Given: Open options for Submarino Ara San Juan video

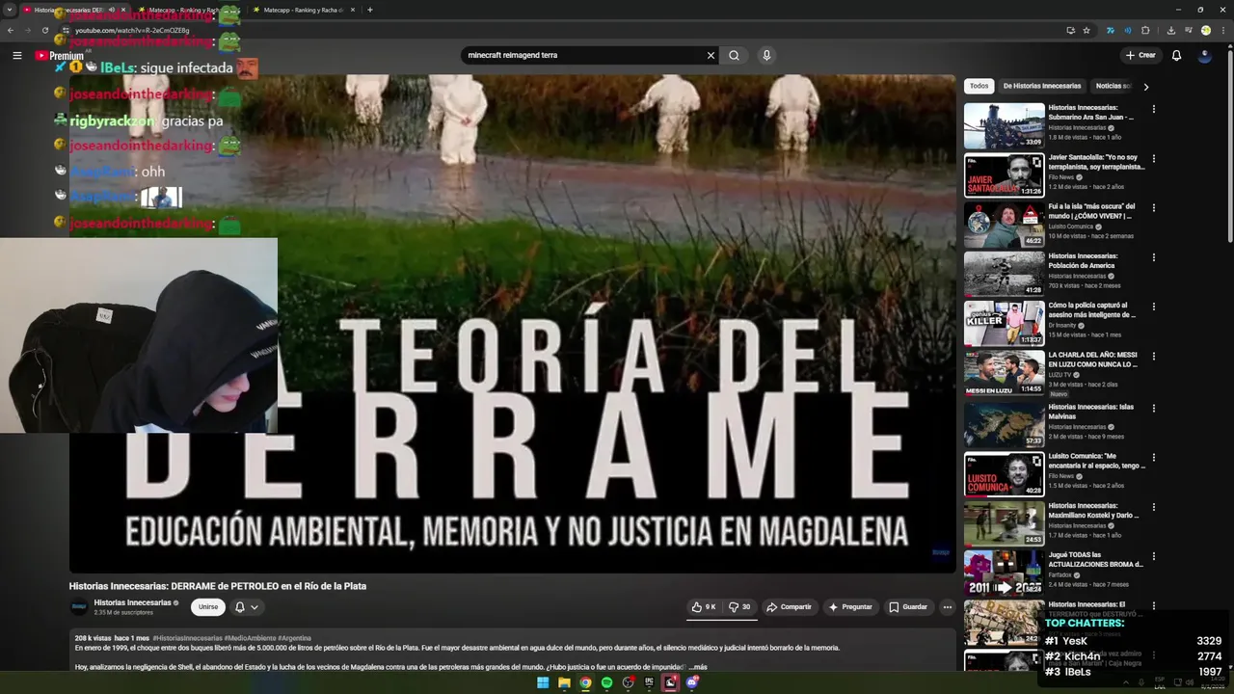Looking at the screenshot, I should point(1153,109).
